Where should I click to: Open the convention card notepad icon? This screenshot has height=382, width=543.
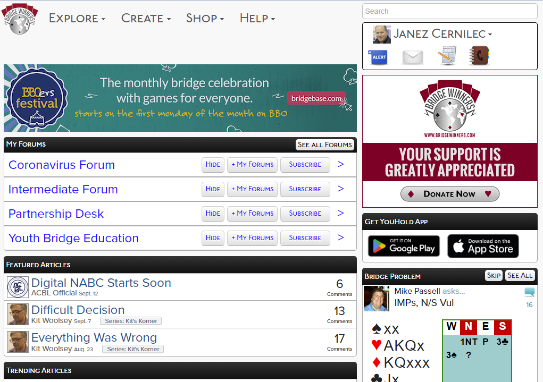[447, 56]
